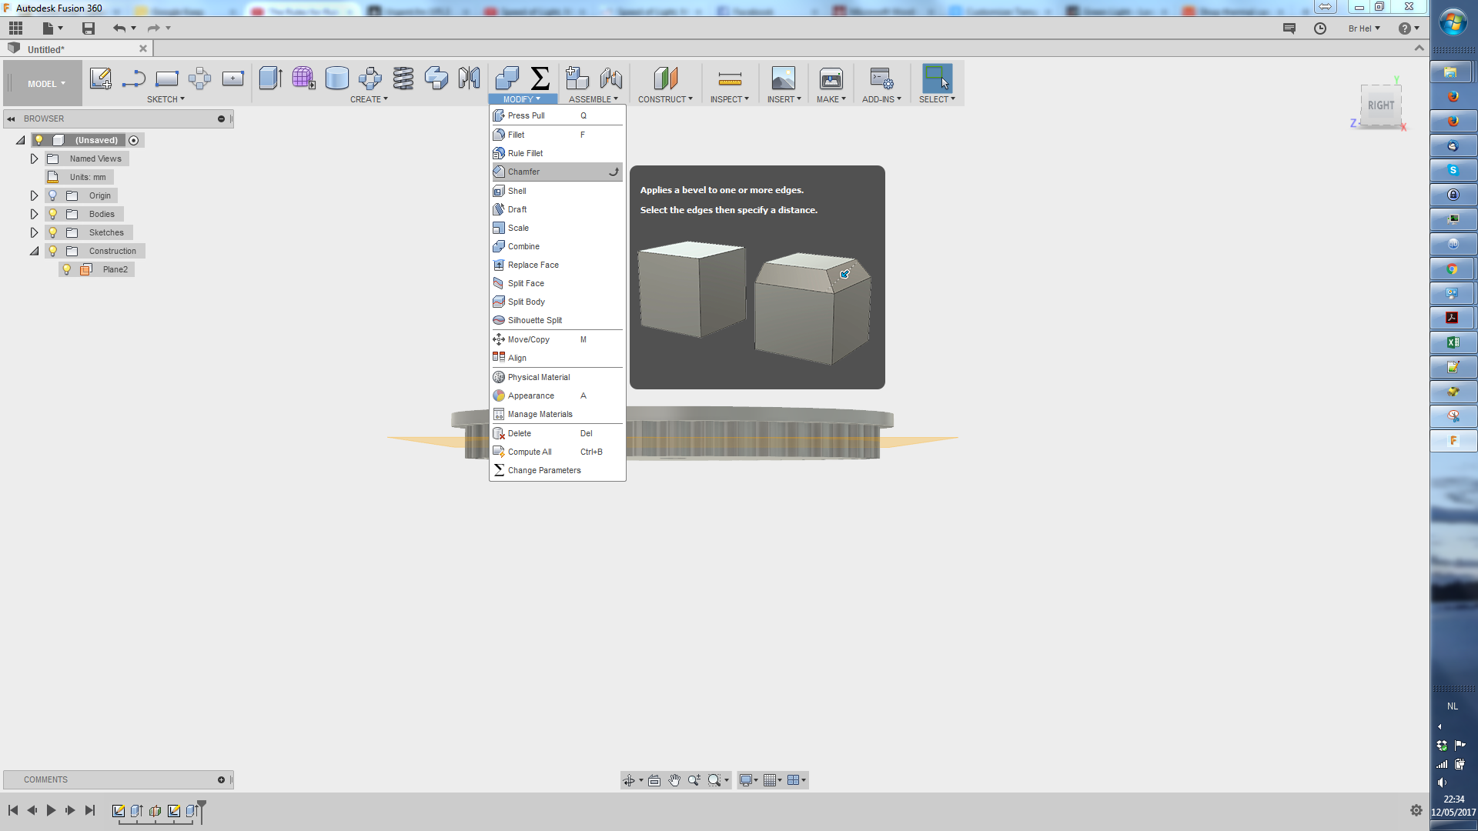Select the Fillet tool
This screenshot has width=1478, height=831.
coord(516,134)
